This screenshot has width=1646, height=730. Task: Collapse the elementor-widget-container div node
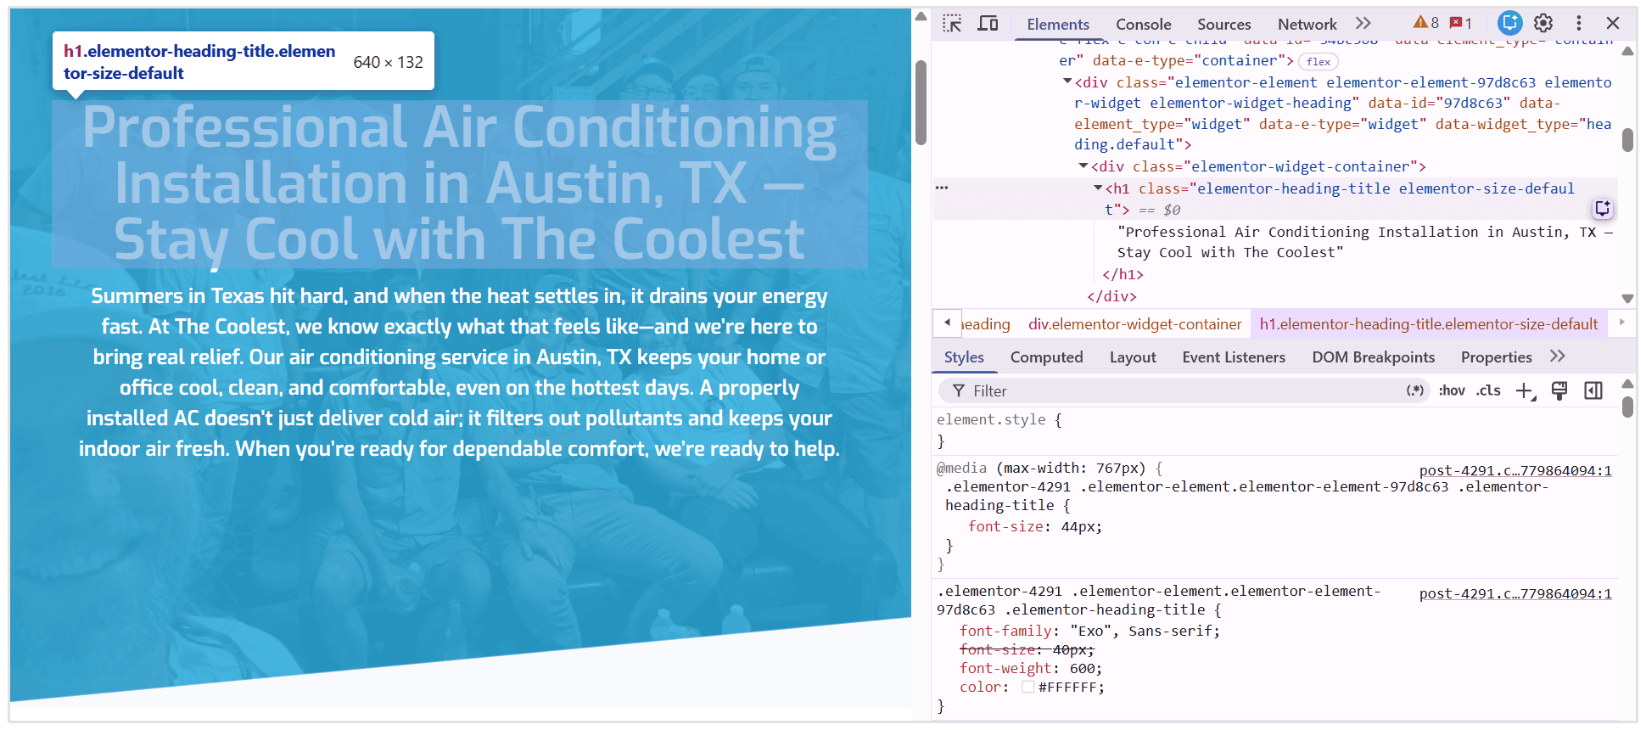pos(1083,166)
